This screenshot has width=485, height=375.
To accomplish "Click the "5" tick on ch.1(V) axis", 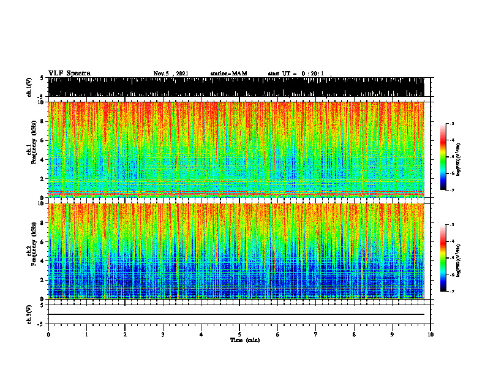I will (x=42, y=78).
